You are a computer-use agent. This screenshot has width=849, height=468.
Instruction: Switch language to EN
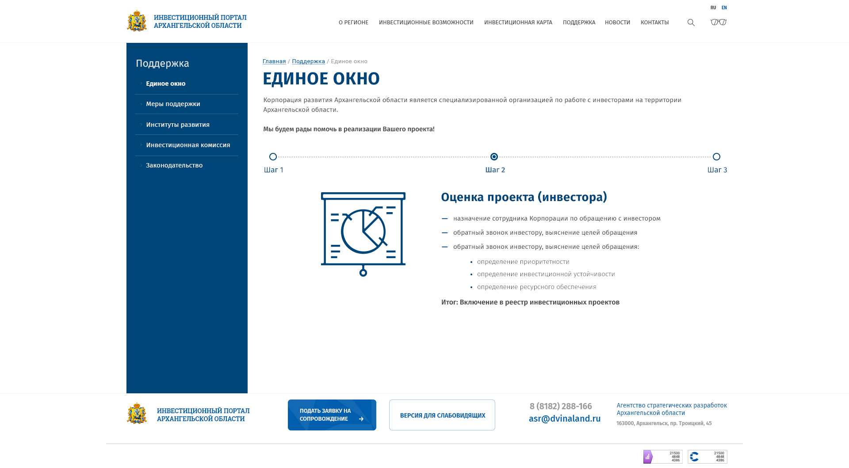[x=724, y=8]
